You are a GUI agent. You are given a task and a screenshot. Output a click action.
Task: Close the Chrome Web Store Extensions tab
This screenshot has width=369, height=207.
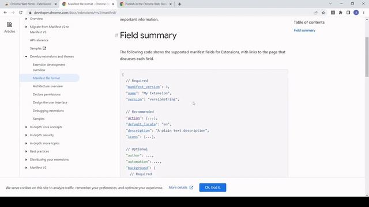pos(56,4)
